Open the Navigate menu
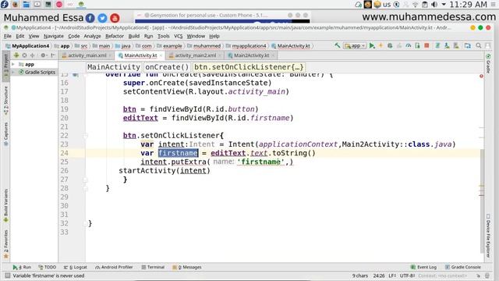499x281 pixels. click(x=54, y=36)
